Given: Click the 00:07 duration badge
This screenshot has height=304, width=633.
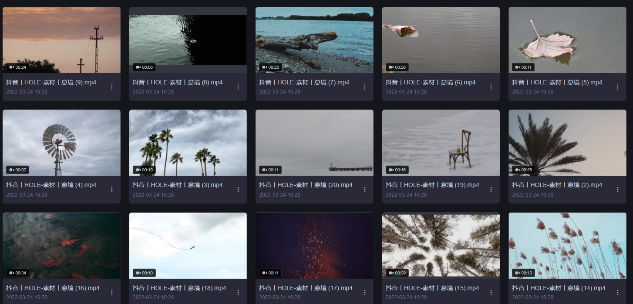Looking at the screenshot, I should click(x=17, y=170).
